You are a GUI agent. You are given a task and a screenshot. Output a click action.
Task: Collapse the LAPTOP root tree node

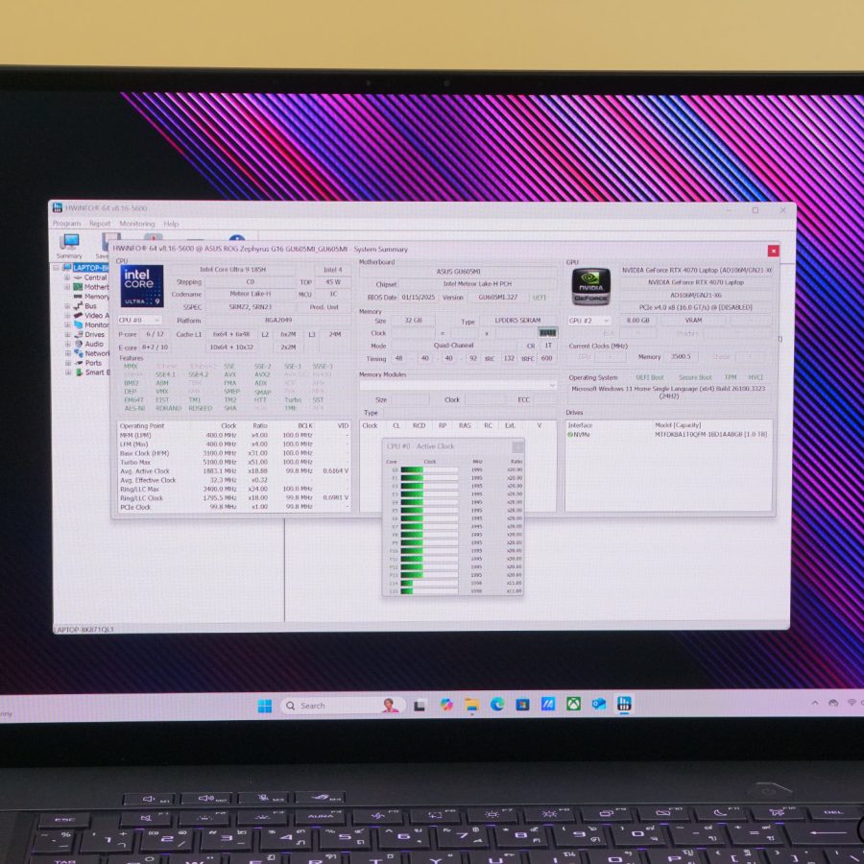(57, 268)
